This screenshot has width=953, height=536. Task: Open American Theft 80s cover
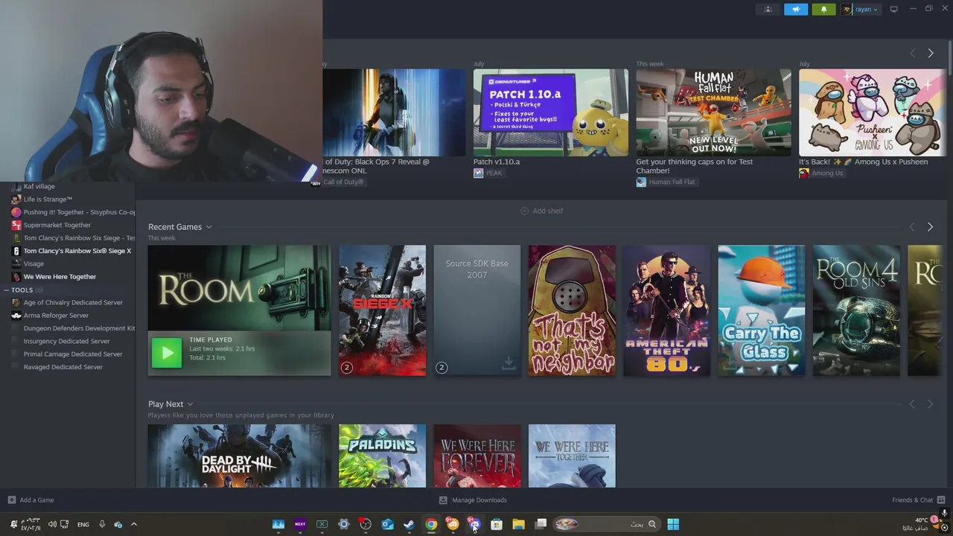[666, 310]
